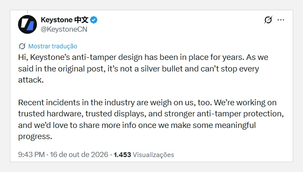
Task: Click the 9:43 PM timestamp
Action: tap(31, 154)
